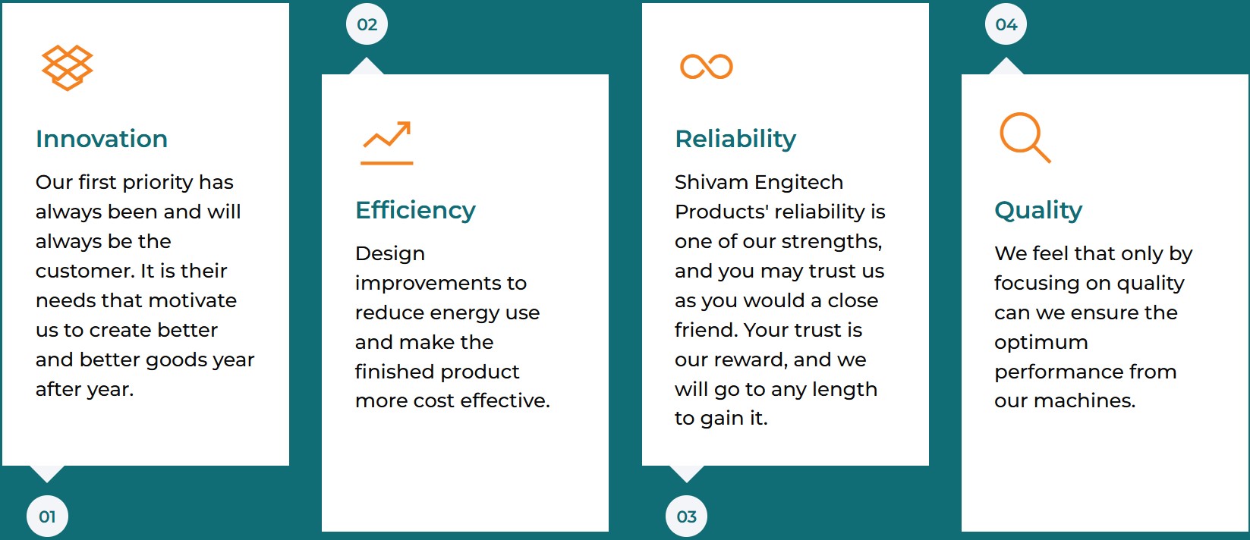Open the Quality heading
This screenshot has height=540, width=1250.
pos(1038,210)
